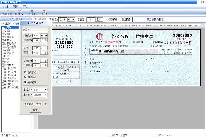
Task: Open the 票据设计 toolbar icon
Action: point(20,12)
